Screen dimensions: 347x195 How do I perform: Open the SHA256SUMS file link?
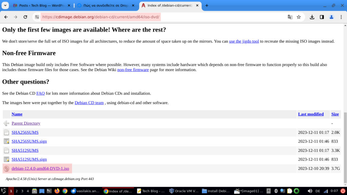click(25, 132)
